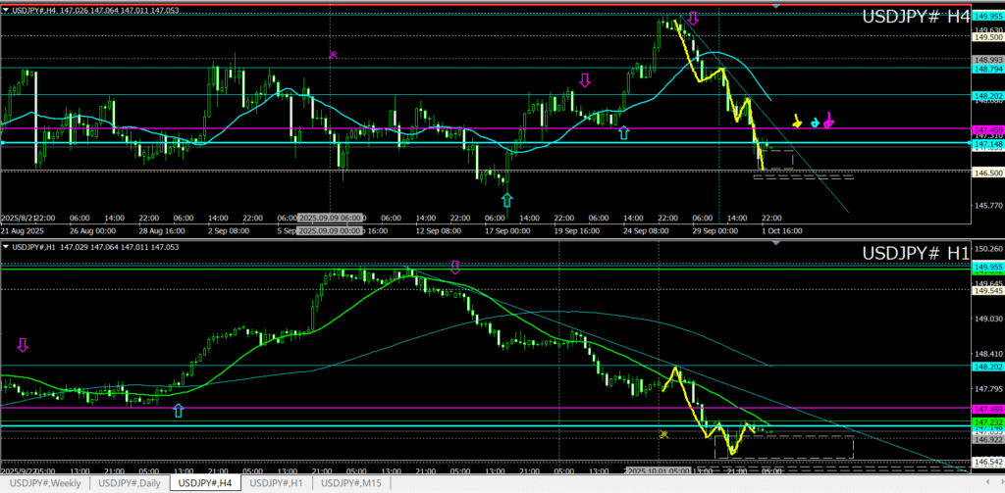Select the USDJPY#,H1 chart tab

(278, 483)
